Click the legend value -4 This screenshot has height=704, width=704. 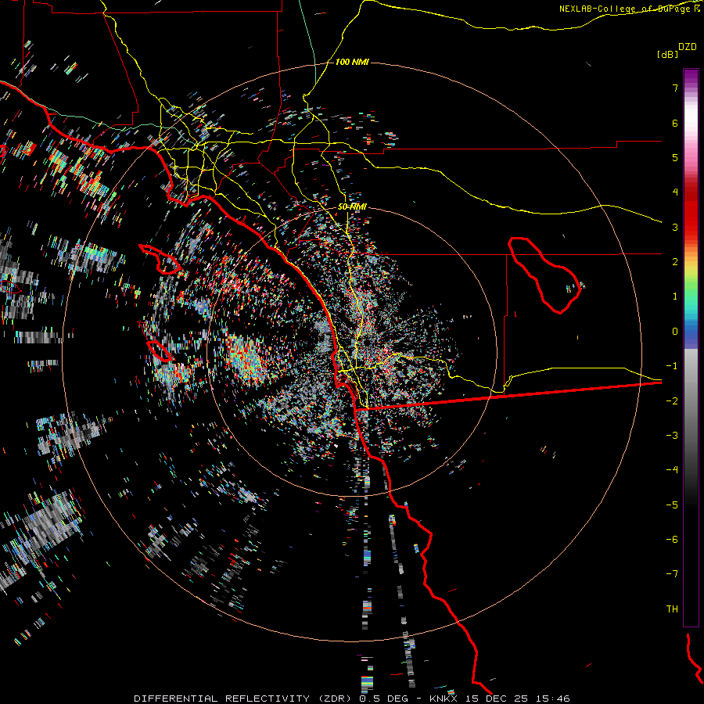click(672, 469)
